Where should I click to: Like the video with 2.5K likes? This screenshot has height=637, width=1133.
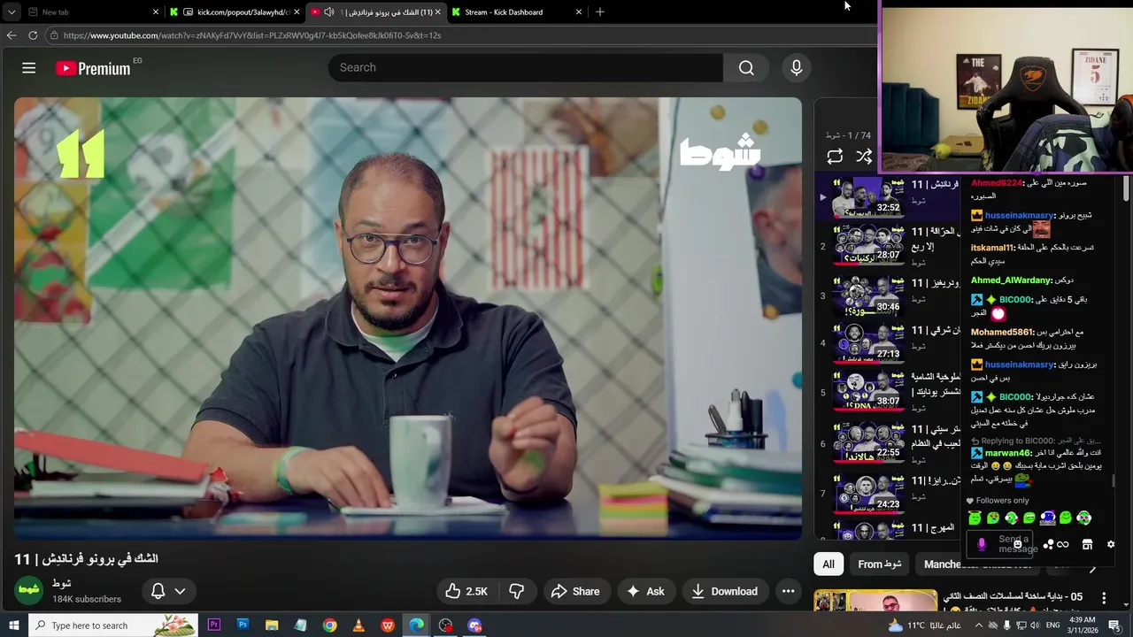pyautogui.click(x=466, y=591)
